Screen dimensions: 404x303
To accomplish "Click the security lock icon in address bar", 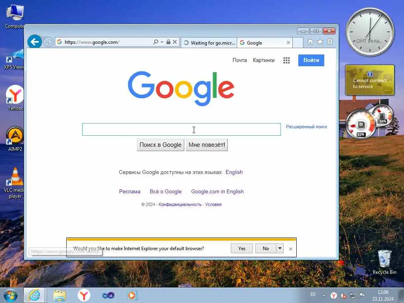I will pyautogui.click(x=168, y=42).
